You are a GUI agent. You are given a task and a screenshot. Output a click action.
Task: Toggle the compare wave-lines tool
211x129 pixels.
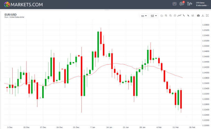193,16
